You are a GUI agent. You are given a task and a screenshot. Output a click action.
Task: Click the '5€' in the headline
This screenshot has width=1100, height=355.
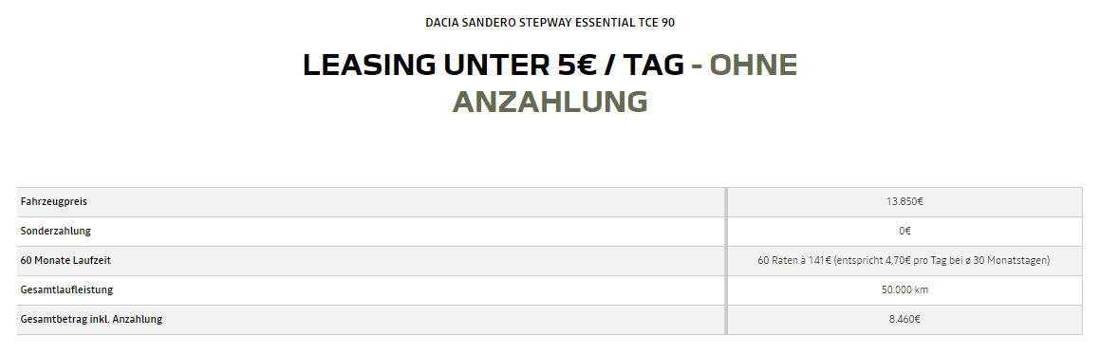(x=577, y=65)
